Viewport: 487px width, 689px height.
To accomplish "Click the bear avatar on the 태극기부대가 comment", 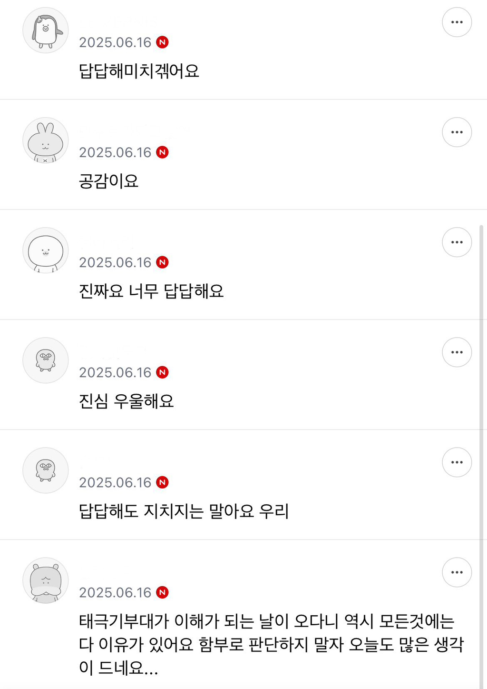I will pos(46,580).
